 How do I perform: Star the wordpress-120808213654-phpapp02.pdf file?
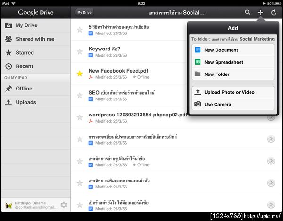coord(80,117)
